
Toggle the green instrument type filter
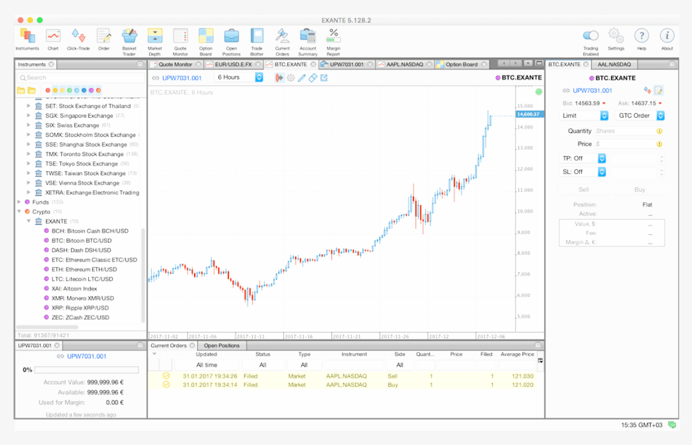(69, 90)
